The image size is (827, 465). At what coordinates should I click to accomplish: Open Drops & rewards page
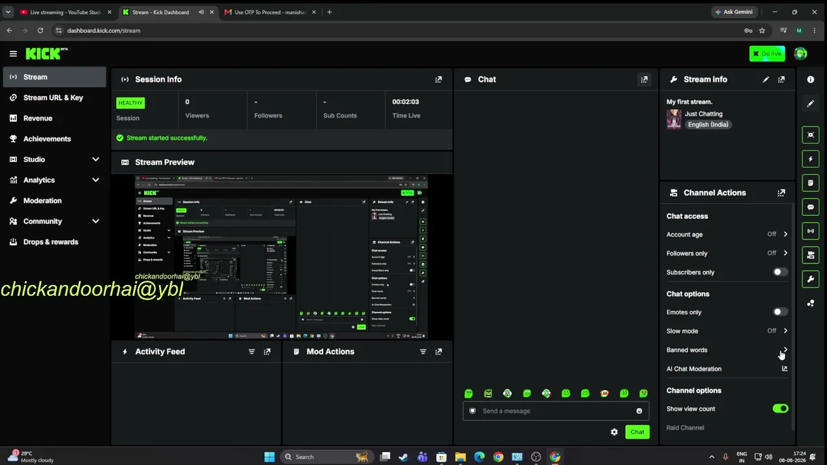tap(54, 242)
